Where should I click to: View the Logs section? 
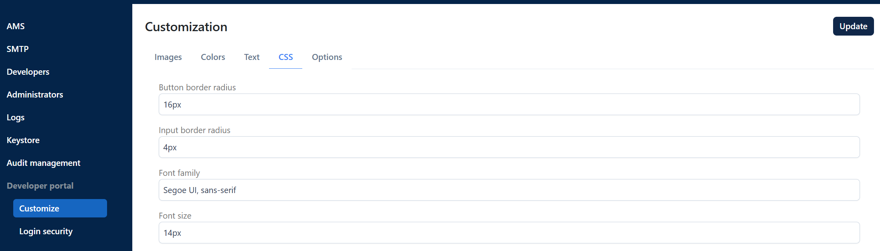coord(16,117)
